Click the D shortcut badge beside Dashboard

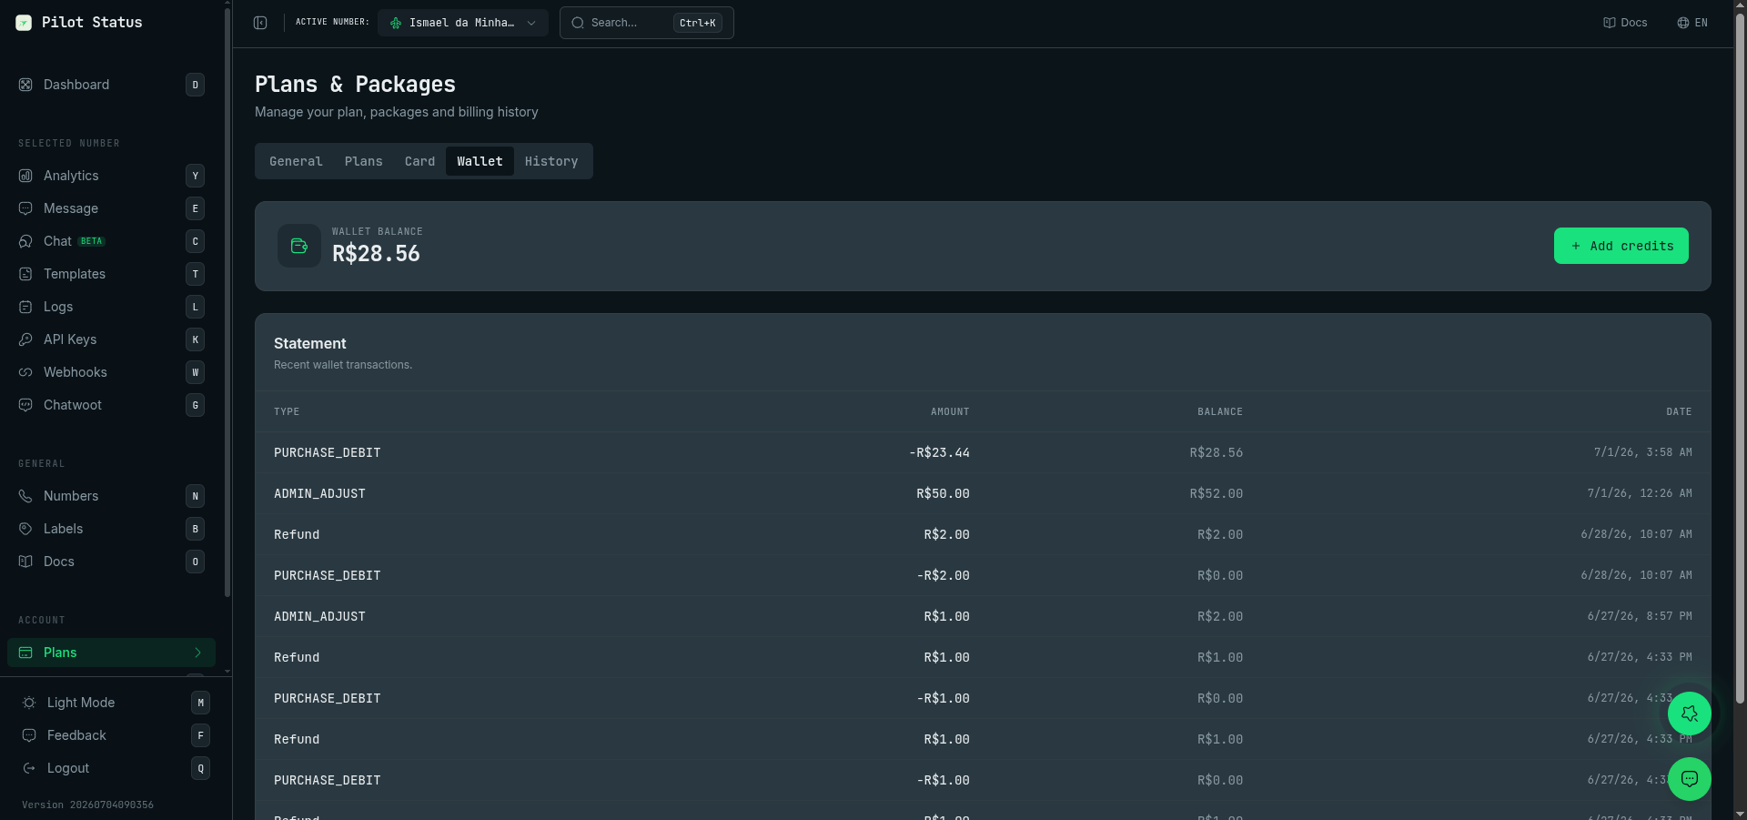[195, 85]
